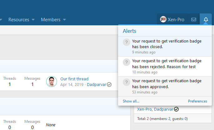Open the conversations envelope icon
The image size is (214, 130).
[194, 19]
